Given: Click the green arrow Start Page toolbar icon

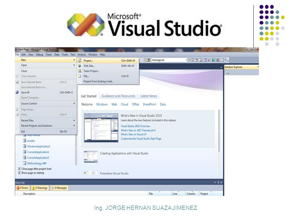Looking at the screenshot, I should click(x=214, y=60).
